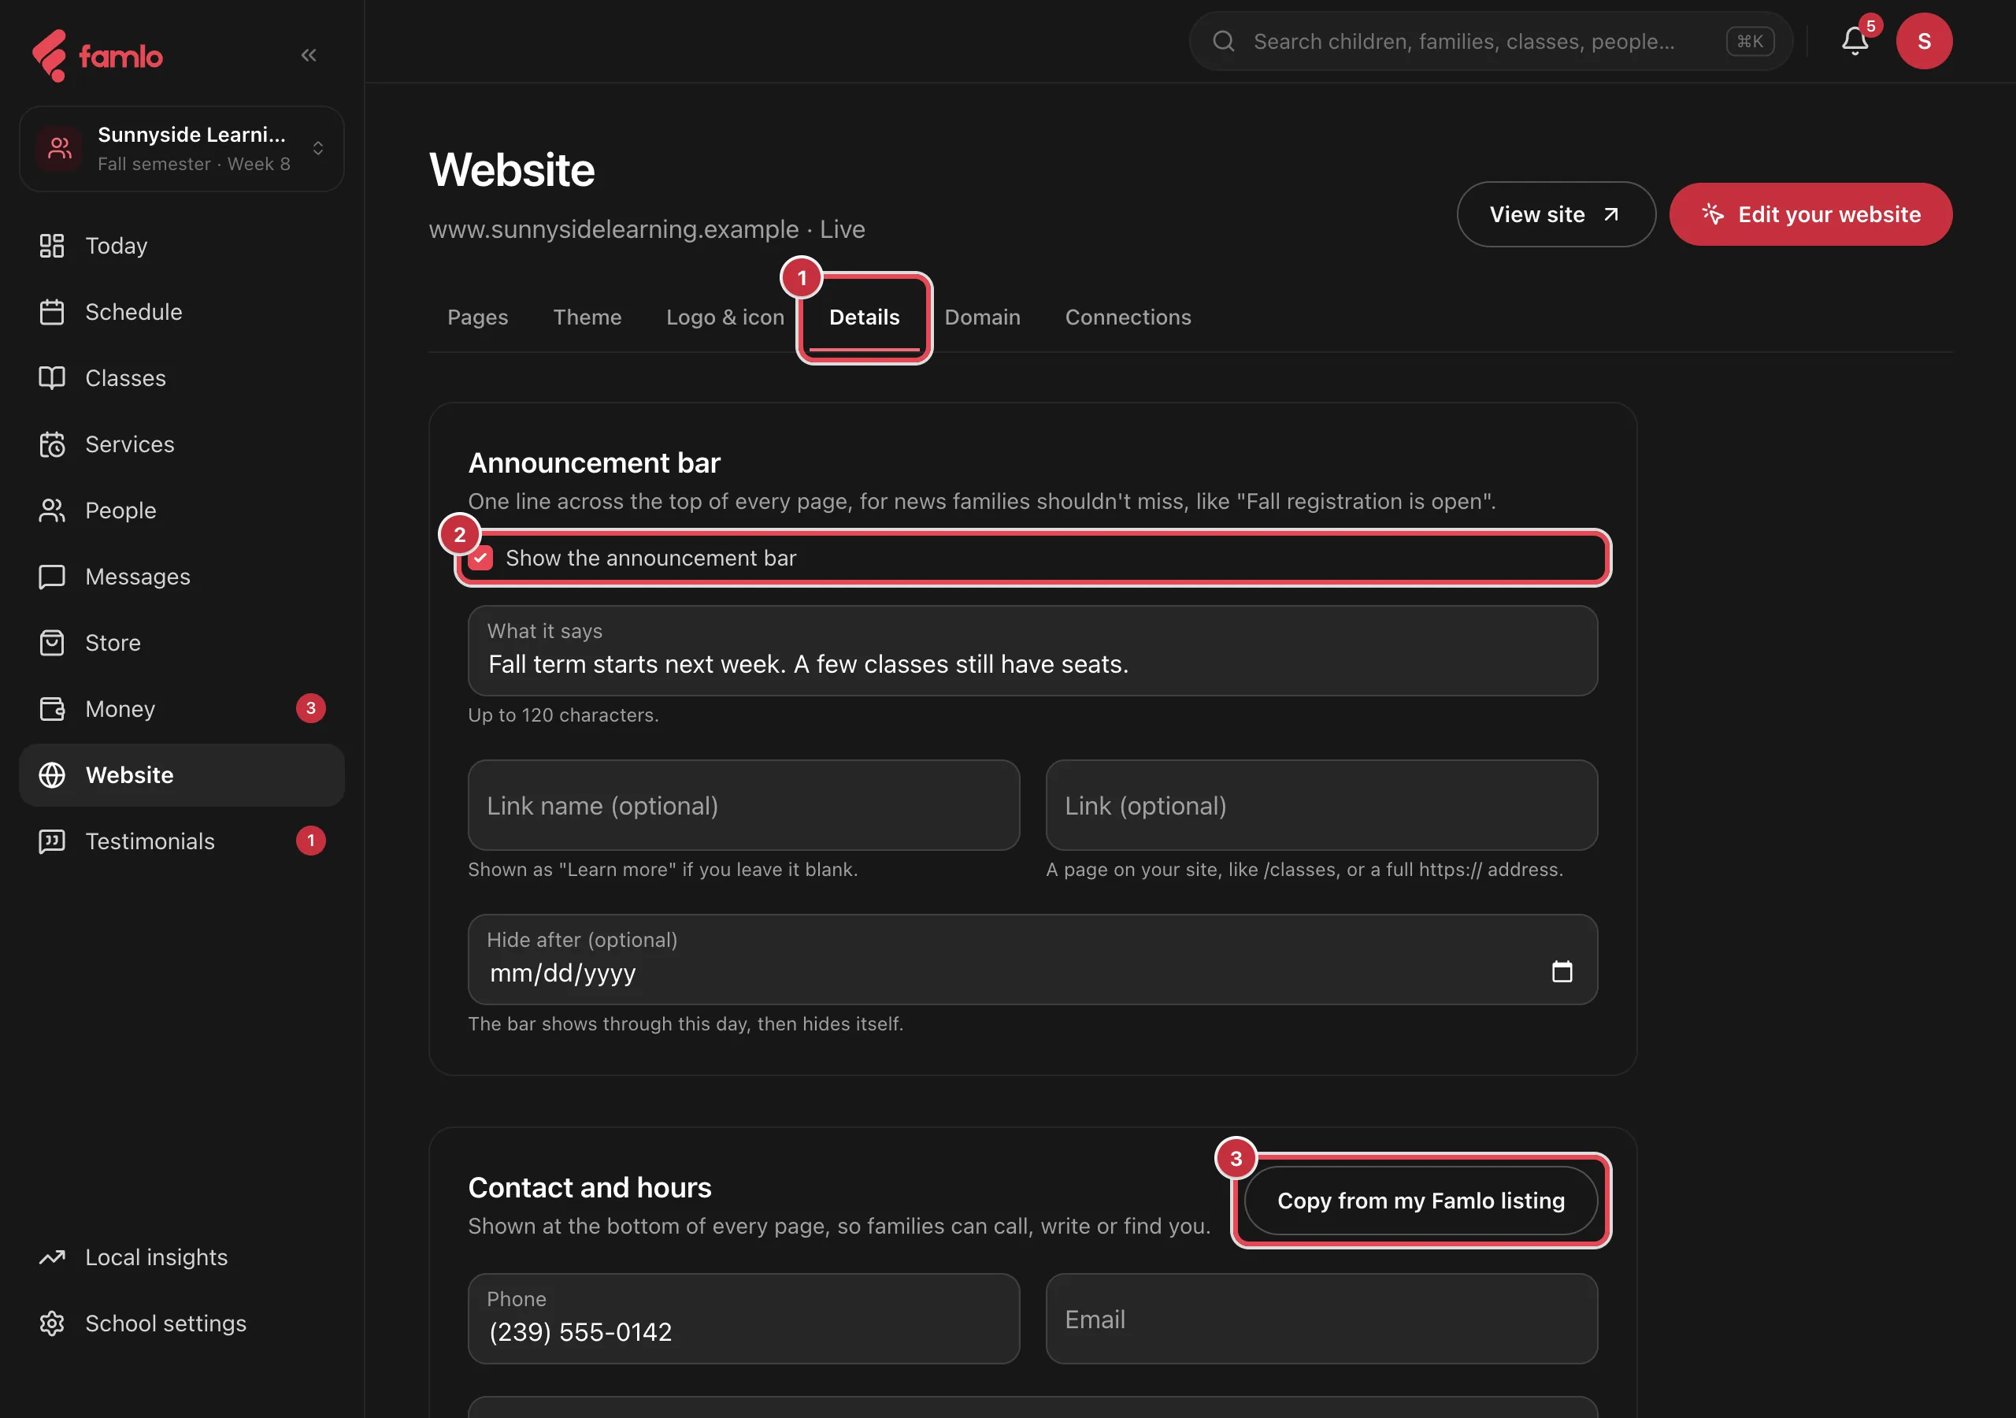Screen dimensions: 2016x1418
Task: Click the Testimonials badge showing 1
Action: pos(310,841)
